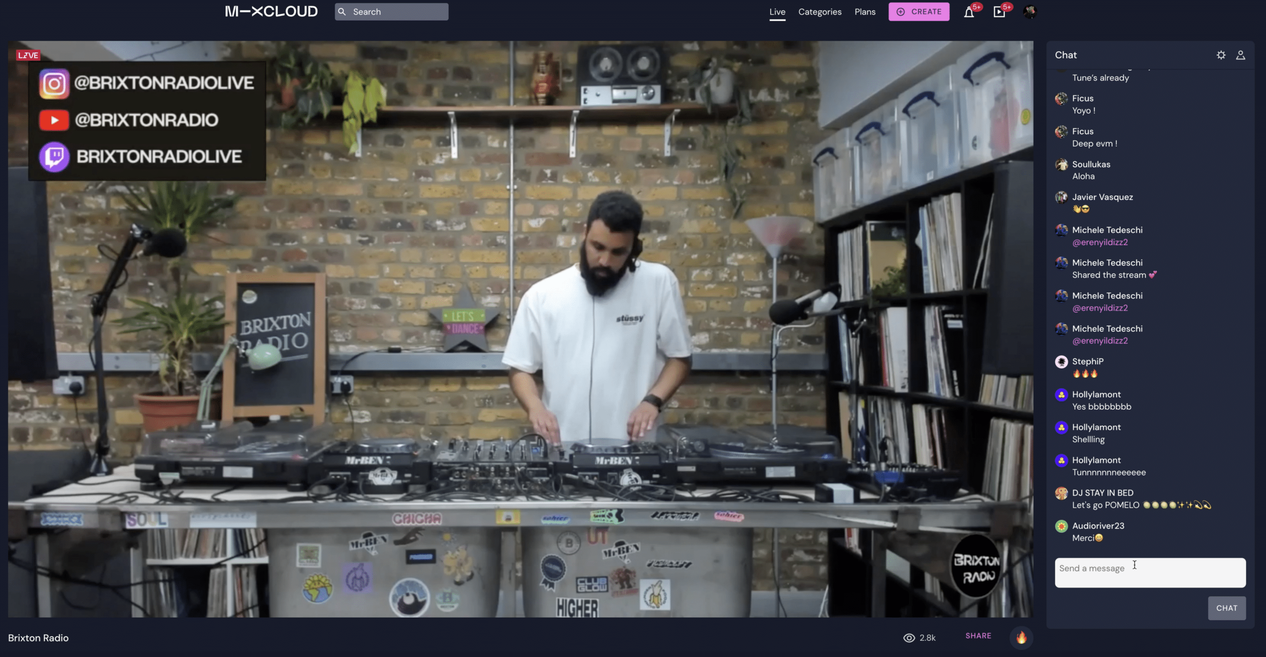Click the Mixcloud logo
Viewport: 1266px width, 657px height.
[x=271, y=11]
